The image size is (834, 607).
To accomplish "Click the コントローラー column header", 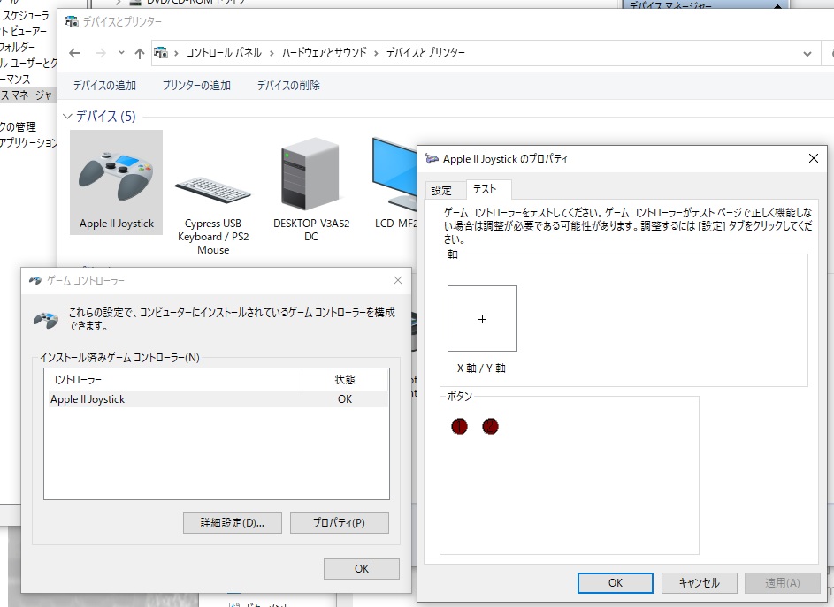I will (x=172, y=380).
